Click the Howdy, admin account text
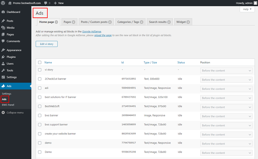The height and width of the screenshot is (159, 258). point(244,3)
